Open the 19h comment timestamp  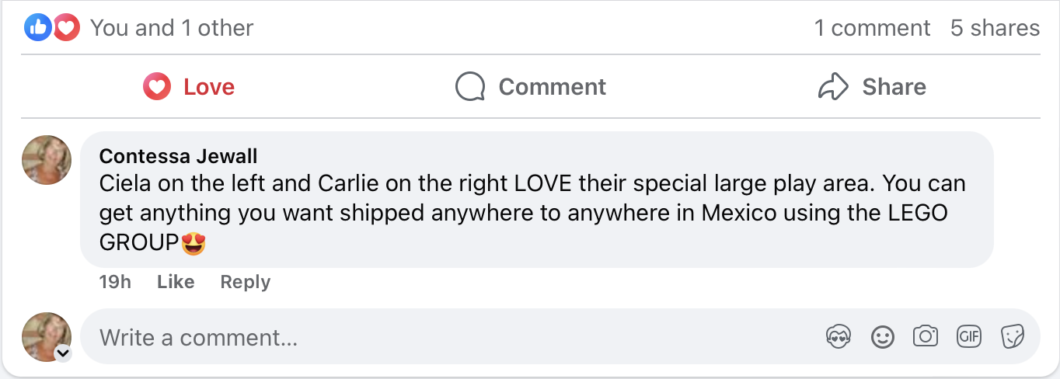point(115,282)
